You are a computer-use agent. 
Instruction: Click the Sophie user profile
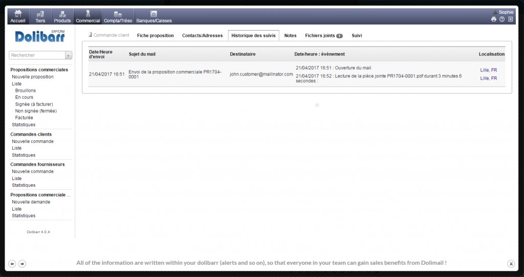click(504, 12)
